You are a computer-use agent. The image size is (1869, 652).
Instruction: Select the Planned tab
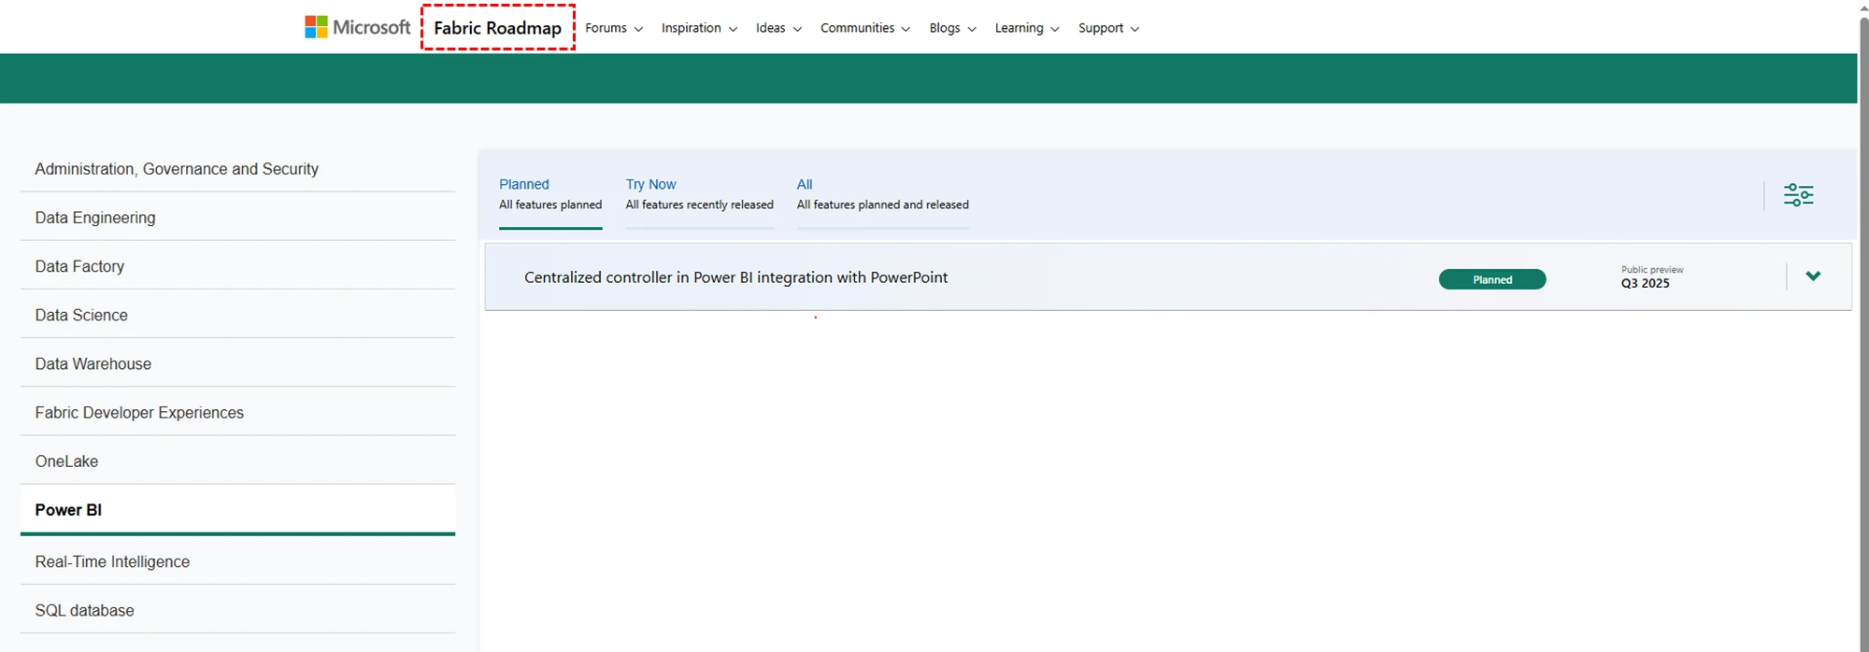click(549, 194)
